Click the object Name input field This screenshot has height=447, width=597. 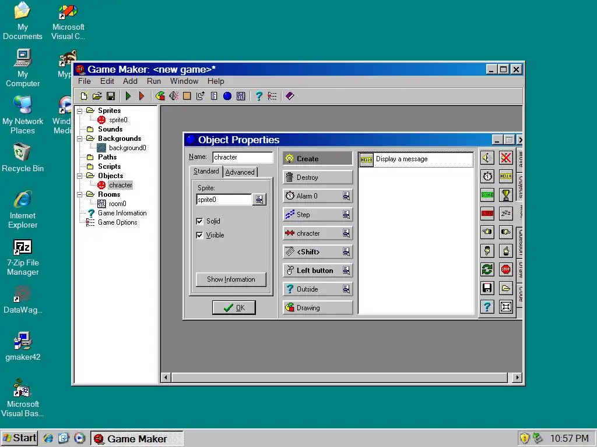[x=243, y=157]
